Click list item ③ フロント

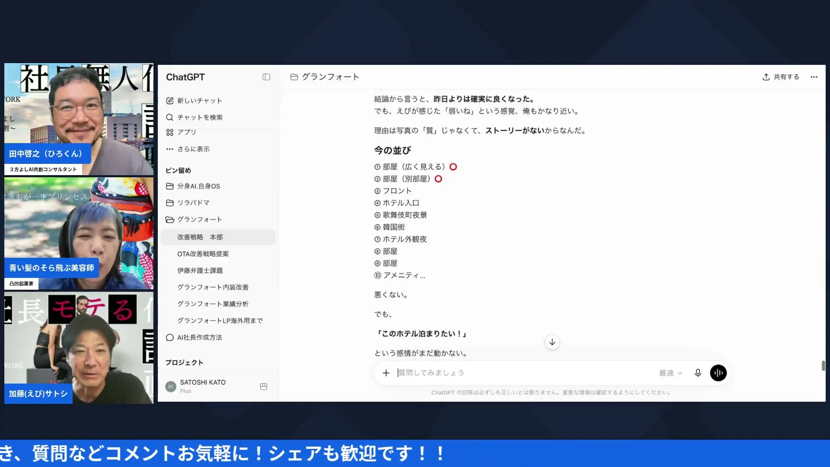[393, 191]
